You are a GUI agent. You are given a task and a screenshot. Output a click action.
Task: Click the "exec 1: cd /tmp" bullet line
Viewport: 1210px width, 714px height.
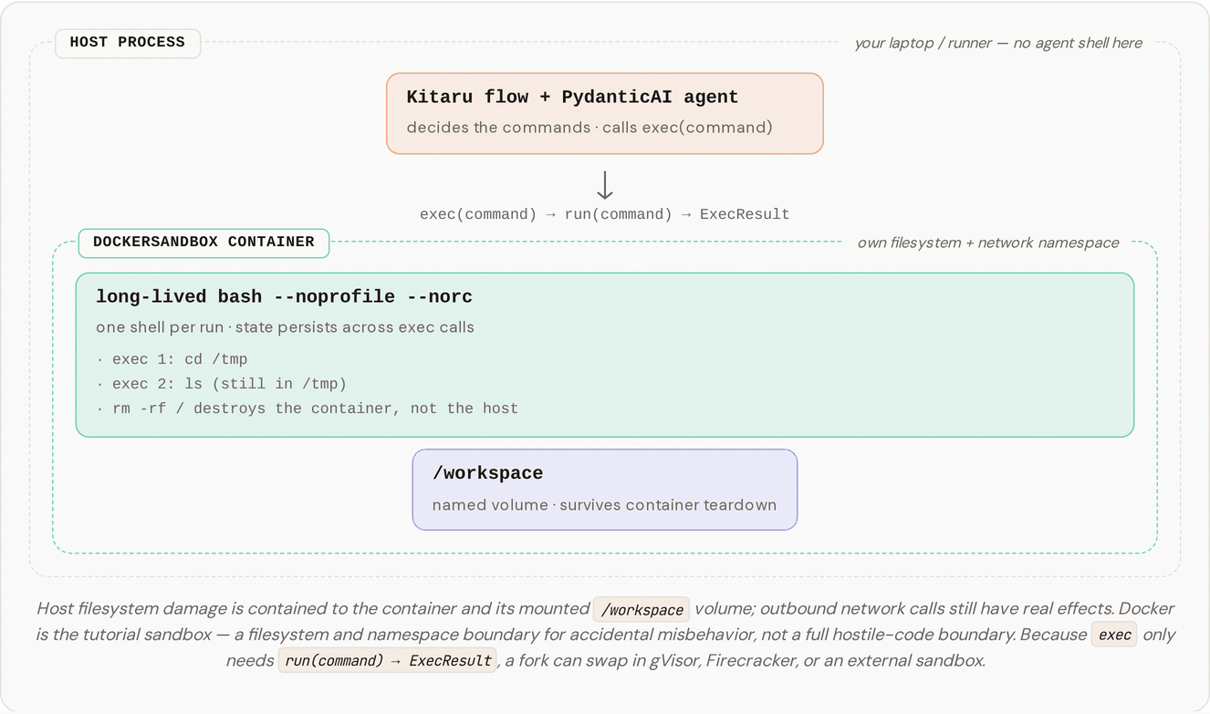point(172,359)
